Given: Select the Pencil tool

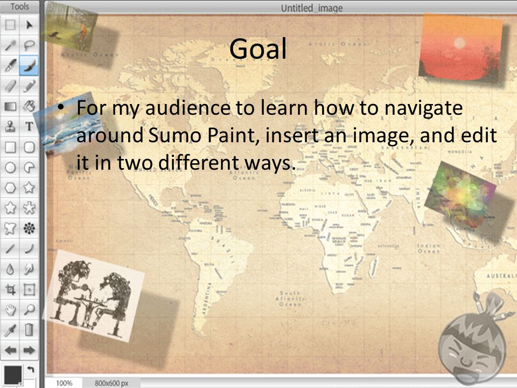Looking at the screenshot, I should (x=29, y=86).
